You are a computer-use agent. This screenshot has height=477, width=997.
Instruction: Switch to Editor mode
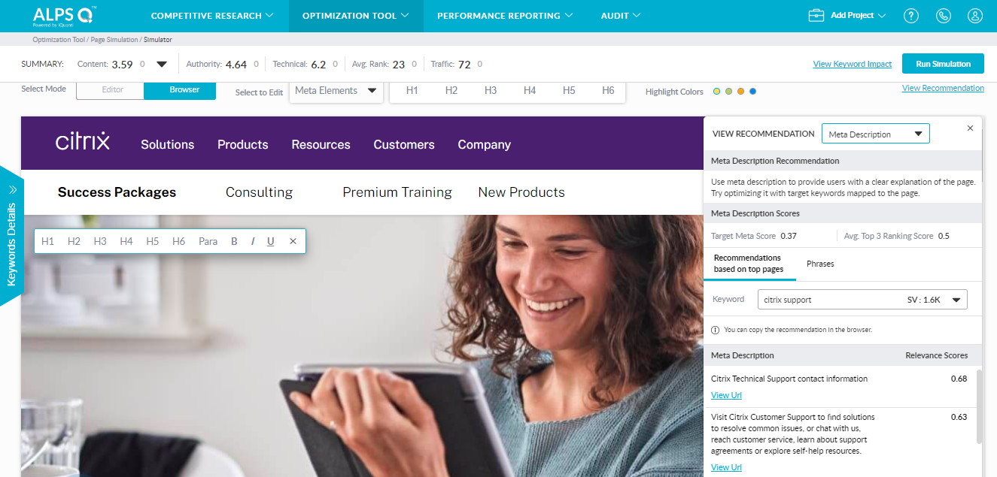111,90
